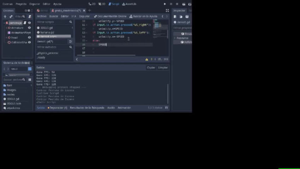This screenshot has height=169, width=300.
Task: Play the project
Action: pos(165,4)
